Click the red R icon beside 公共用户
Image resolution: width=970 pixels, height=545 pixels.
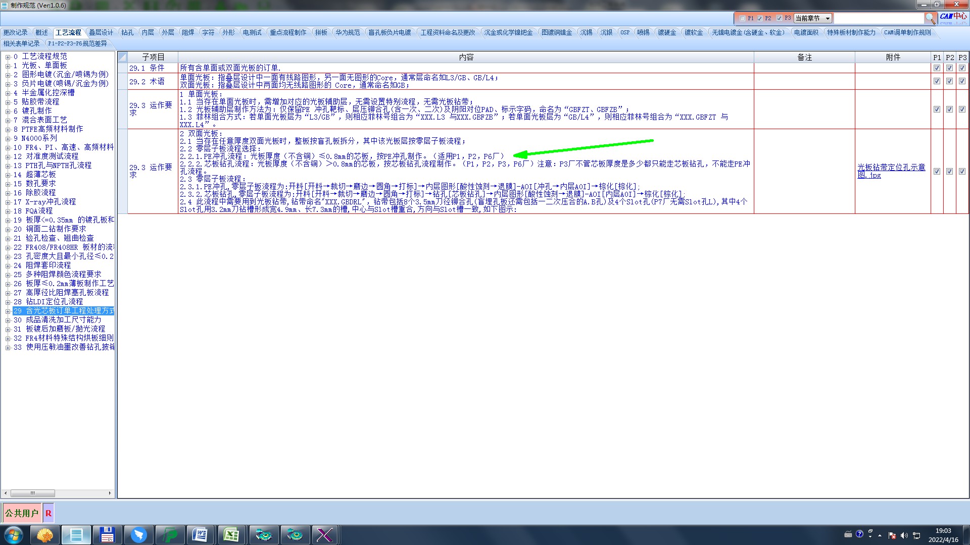(48, 513)
